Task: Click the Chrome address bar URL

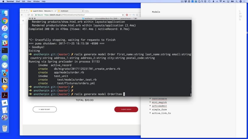Action: [81, 15]
